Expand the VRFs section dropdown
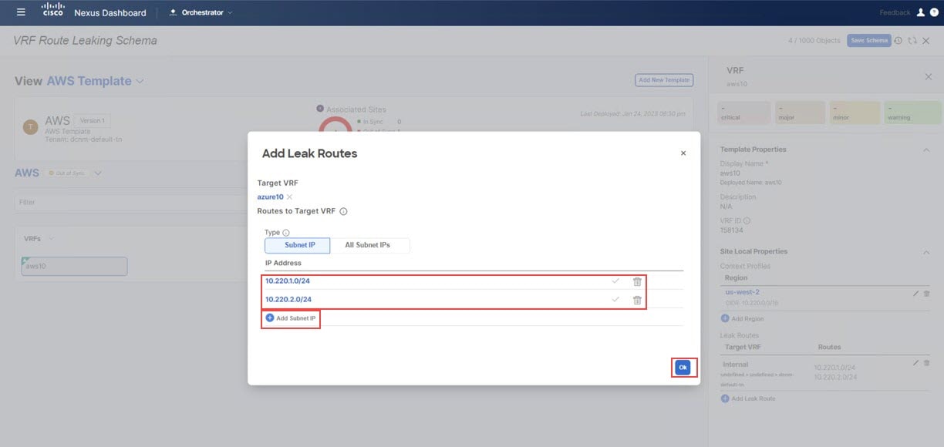 coord(52,238)
